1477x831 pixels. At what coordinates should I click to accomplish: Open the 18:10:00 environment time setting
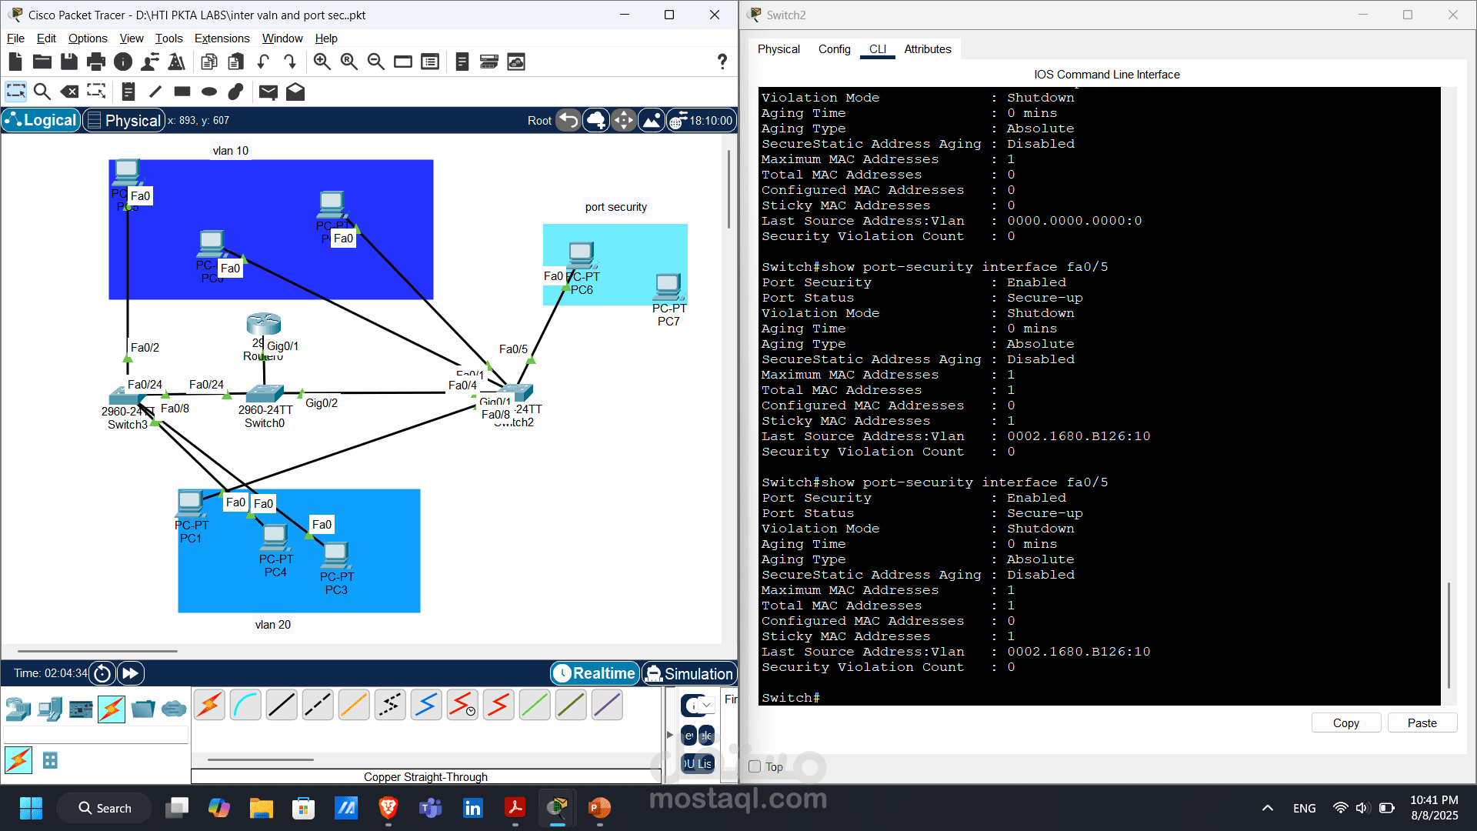[701, 120]
